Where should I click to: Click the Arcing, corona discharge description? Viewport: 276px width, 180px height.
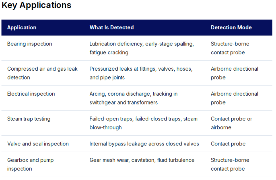pos(133,98)
